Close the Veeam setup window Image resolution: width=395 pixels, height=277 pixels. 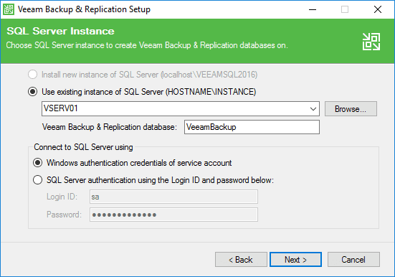pyautogui.click(x=378, y=9)
